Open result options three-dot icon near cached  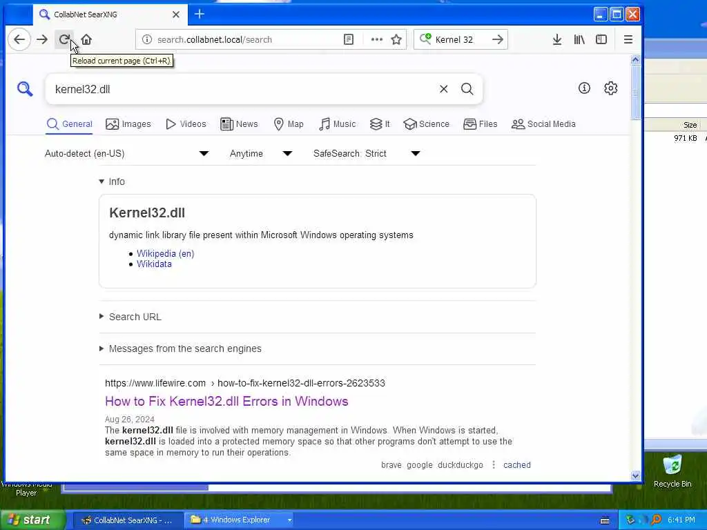[x=493, y=464]
